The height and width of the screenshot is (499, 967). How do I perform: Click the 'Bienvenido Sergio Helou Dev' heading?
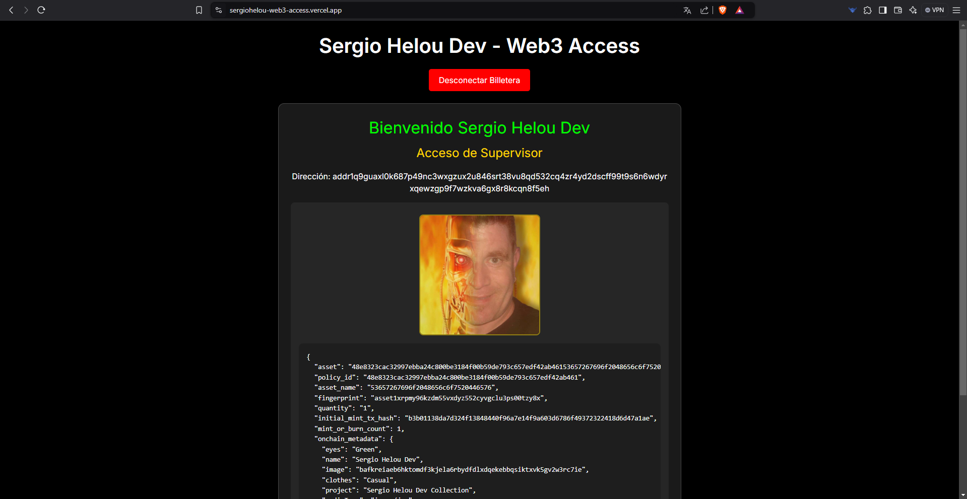pos(479,128)
